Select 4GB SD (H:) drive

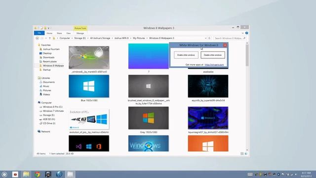[x=49, y=119]
